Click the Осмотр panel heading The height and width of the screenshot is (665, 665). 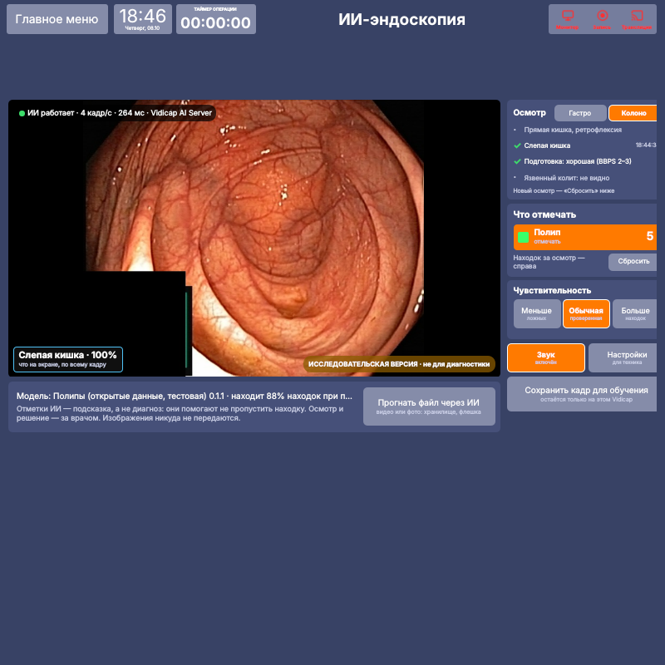pyautogui.click(x=530, y=113)
